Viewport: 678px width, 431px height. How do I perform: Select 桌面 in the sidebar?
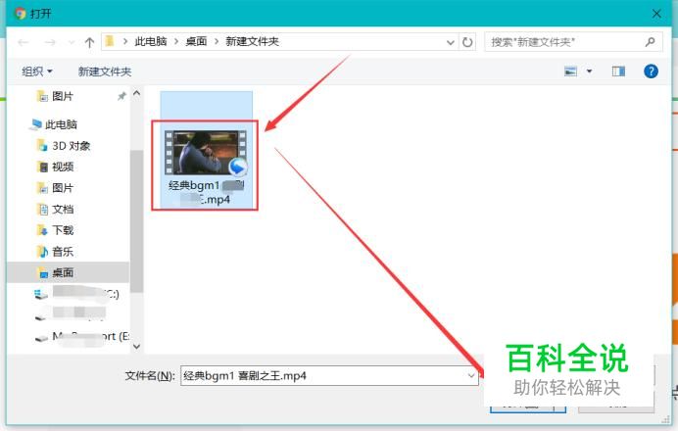pos(68,272)
